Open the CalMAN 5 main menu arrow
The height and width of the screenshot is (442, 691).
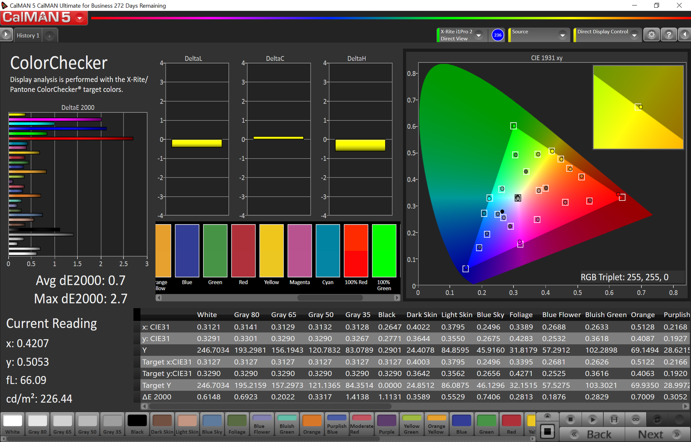point(79,18)
